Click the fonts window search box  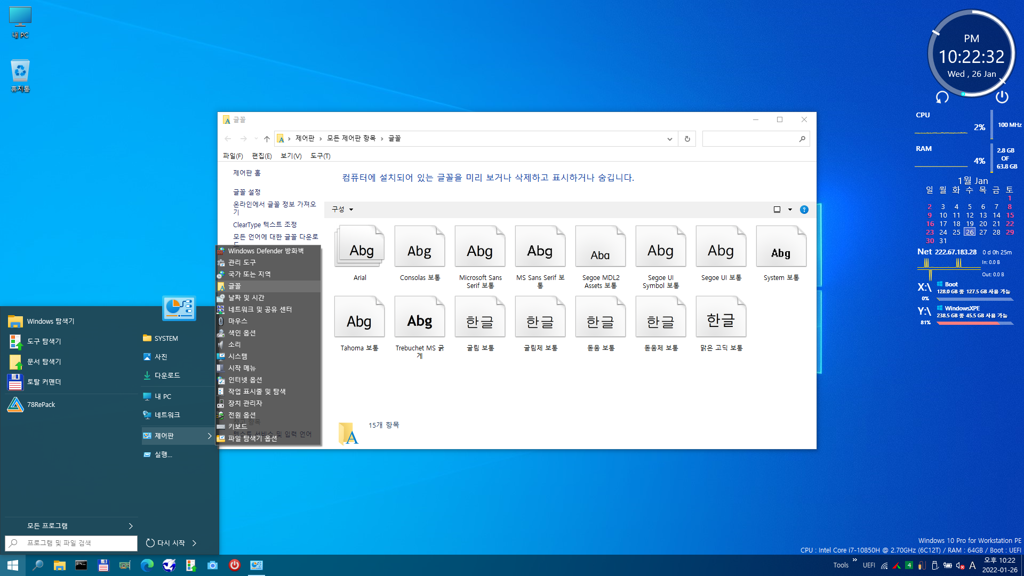tap(756, 139)
